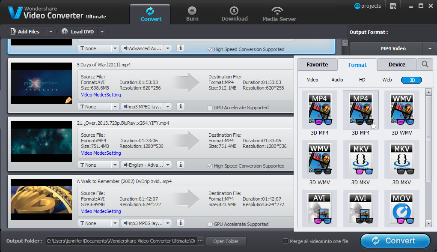
Task: Switch to the Device tab
Action: (397, 65)
